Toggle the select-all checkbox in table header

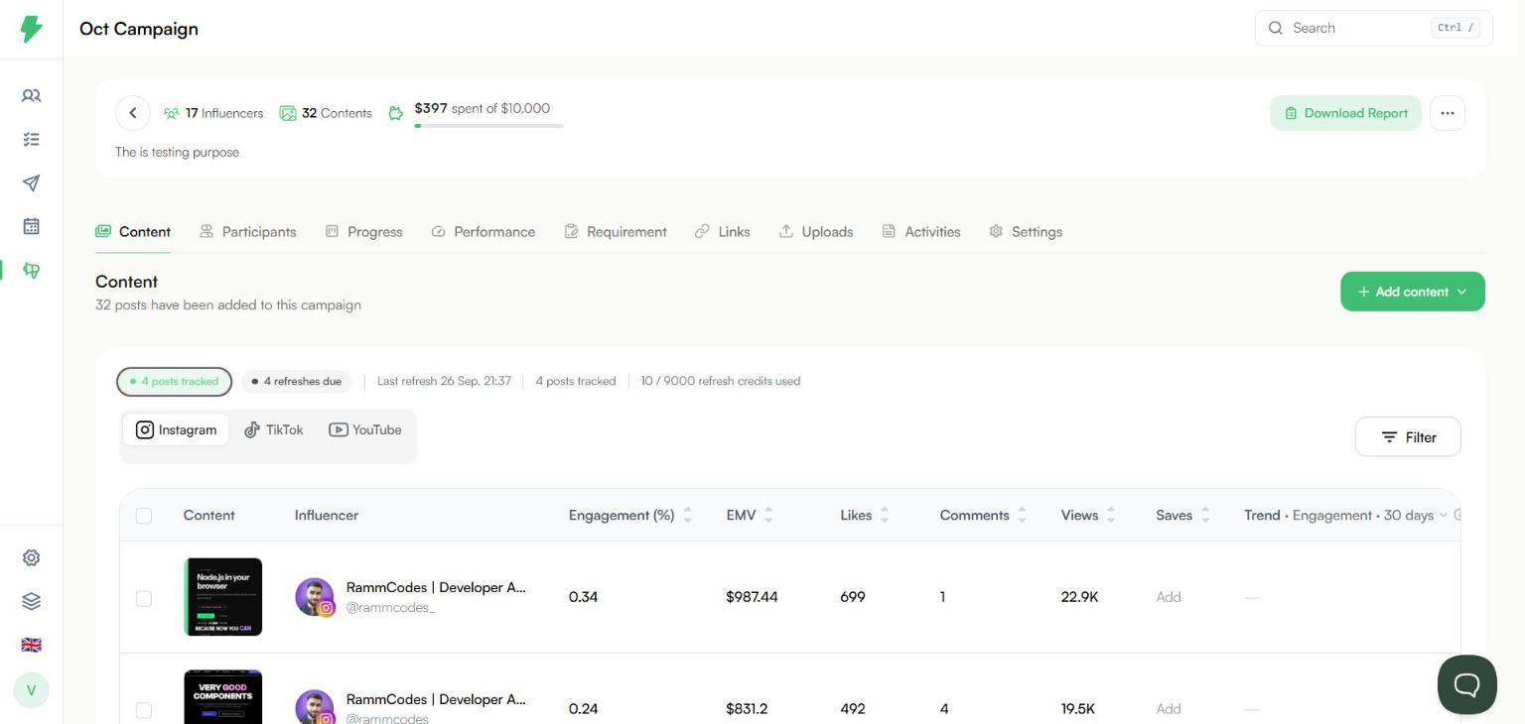point(144,516)
